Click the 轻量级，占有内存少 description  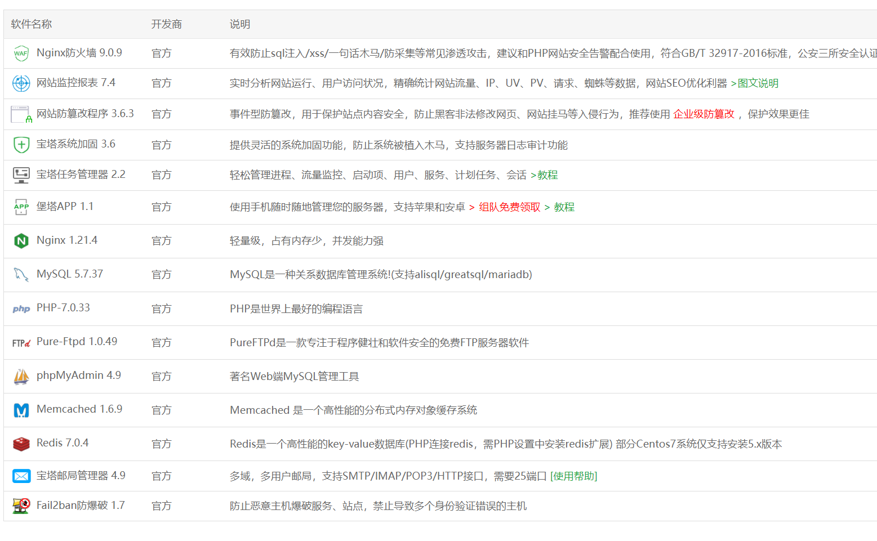coord(306,241)
